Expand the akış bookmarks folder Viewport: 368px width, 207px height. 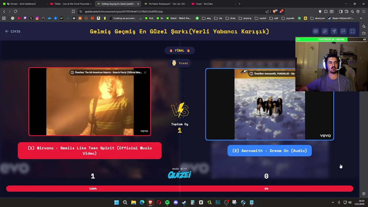click(206, 18)
